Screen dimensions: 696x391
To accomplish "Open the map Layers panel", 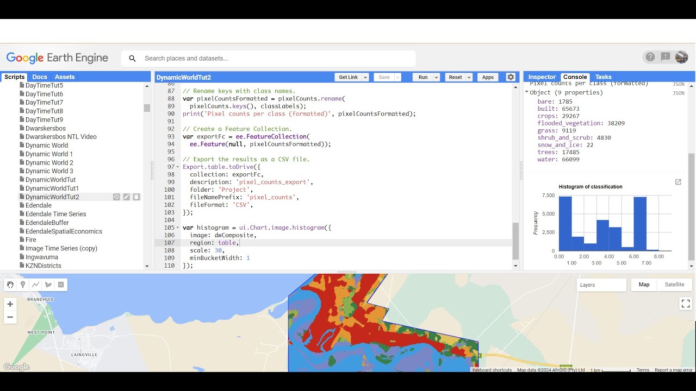I will coord(601,285).
